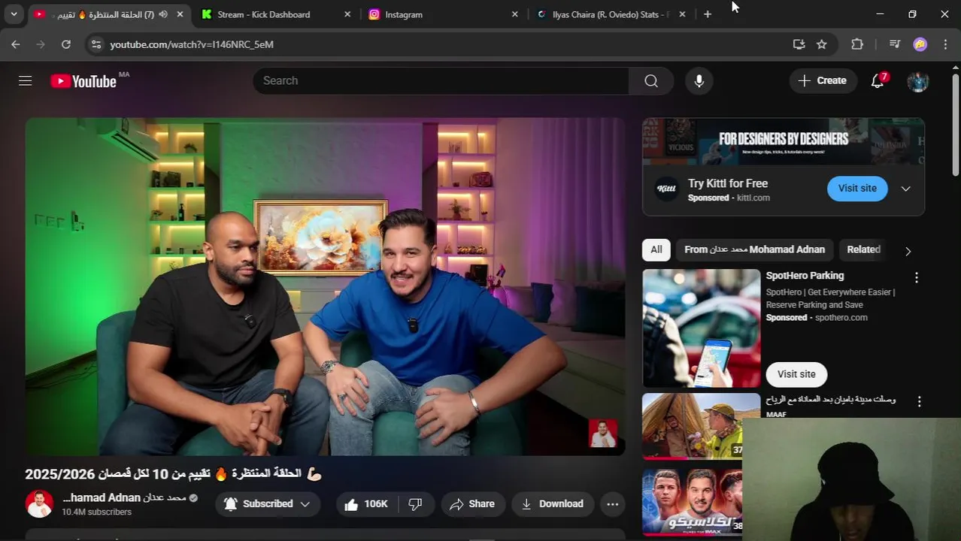Close the Kick Dashboard tab
961x541 pixels.
pyautogui.click(x=347, y=14)
